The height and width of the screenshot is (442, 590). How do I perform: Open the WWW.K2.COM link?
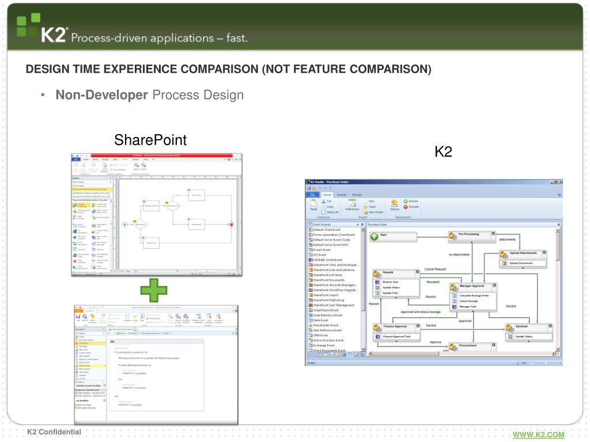[x=539, y=435]
